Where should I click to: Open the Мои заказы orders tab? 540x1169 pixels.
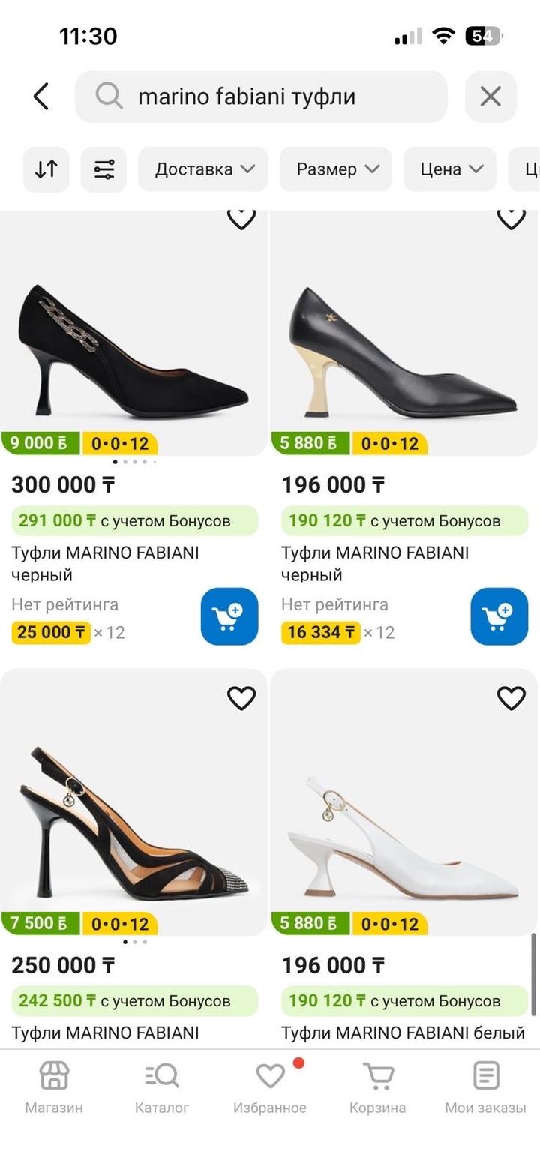tap(485, 1087)
